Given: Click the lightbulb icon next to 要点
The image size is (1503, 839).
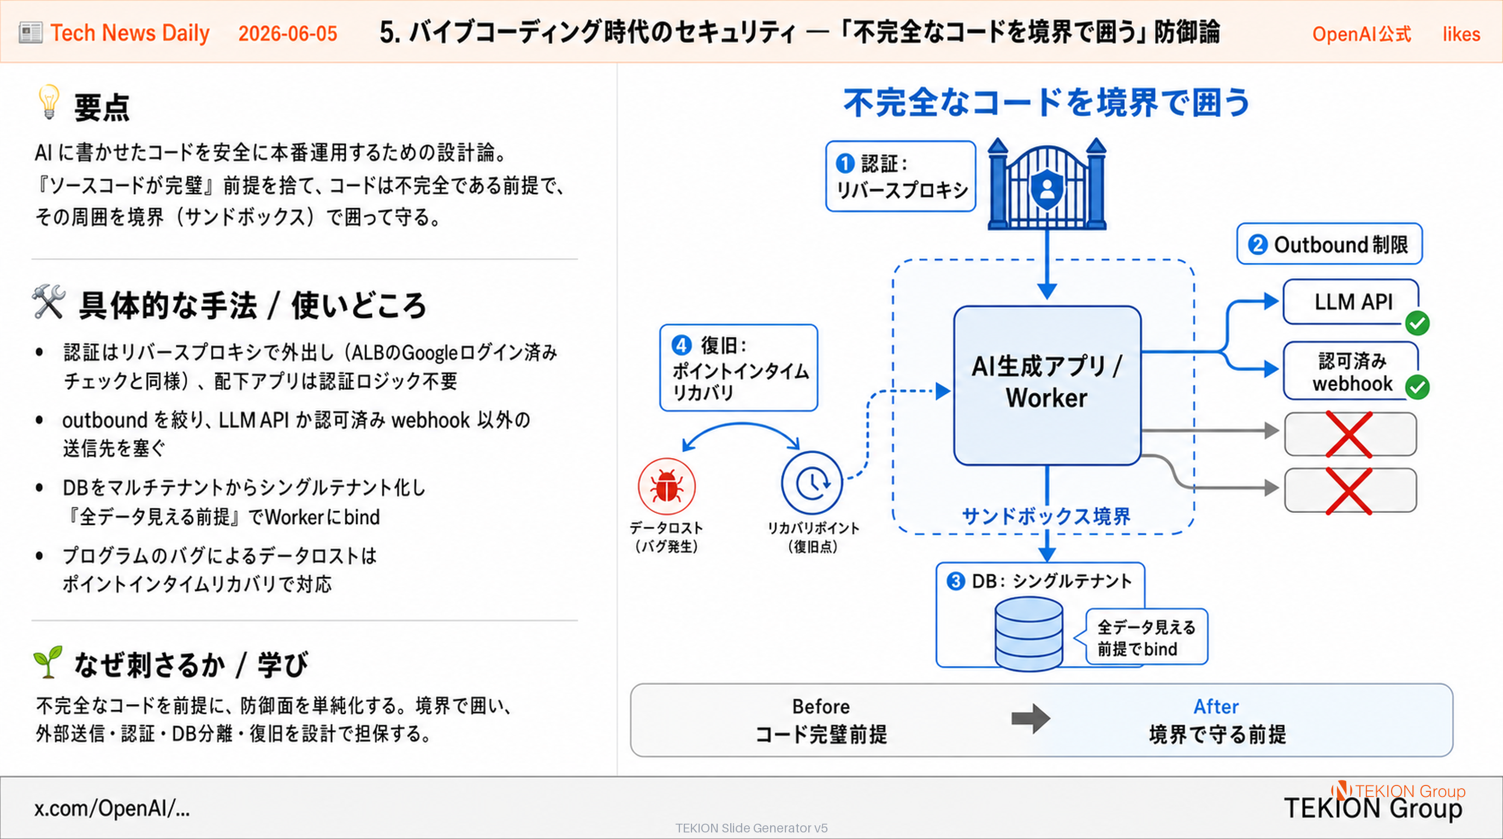Looking at the screenshot, I should (x=49, y=102).
